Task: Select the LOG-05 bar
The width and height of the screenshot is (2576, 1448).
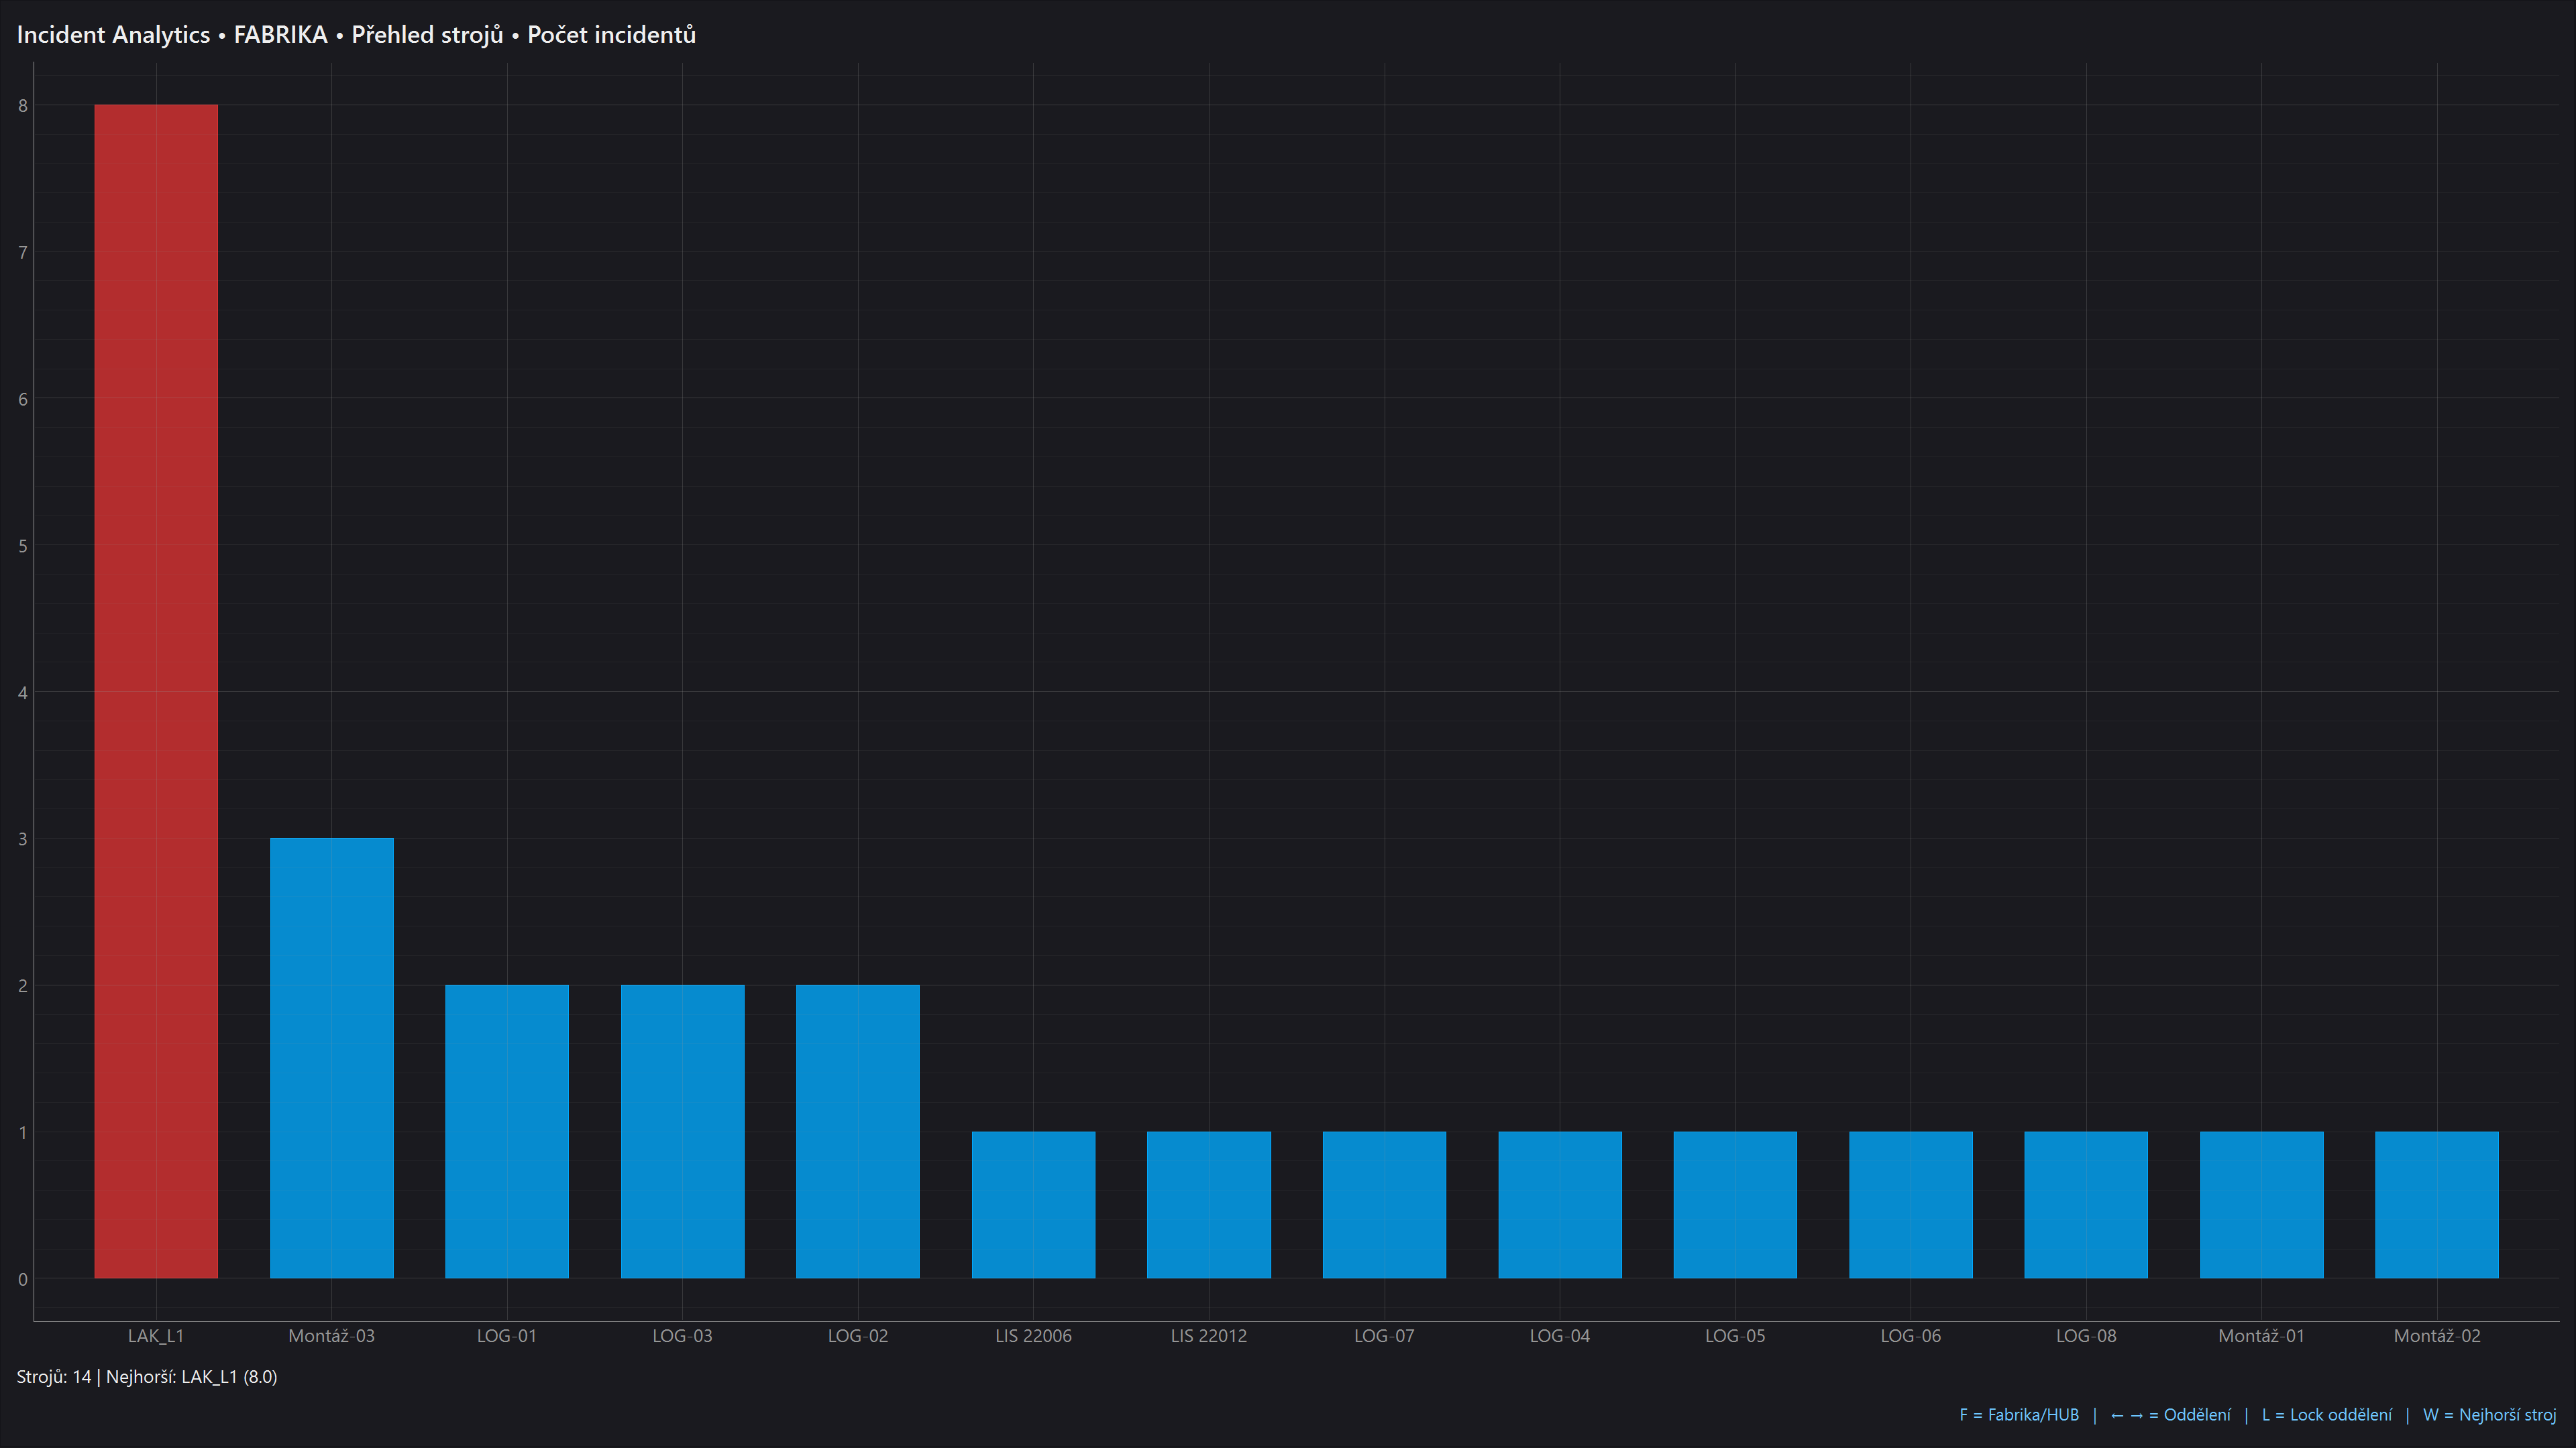Action: coord(1735,1204)
